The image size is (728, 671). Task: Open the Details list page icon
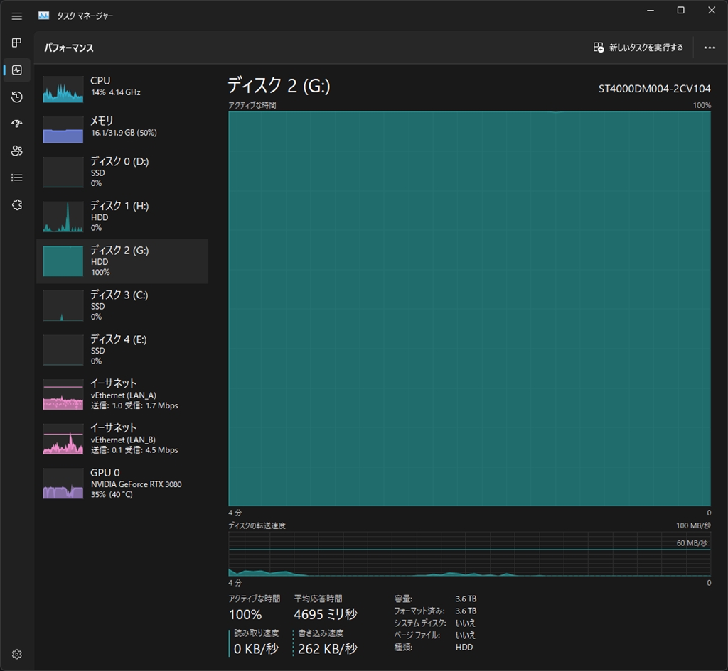pyautogui.click(x=17, y=178)
